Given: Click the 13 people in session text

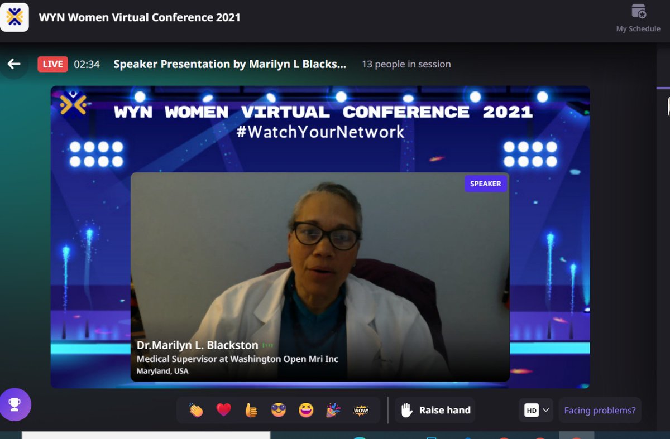Looking at the screenshot, I should point(406,64).
